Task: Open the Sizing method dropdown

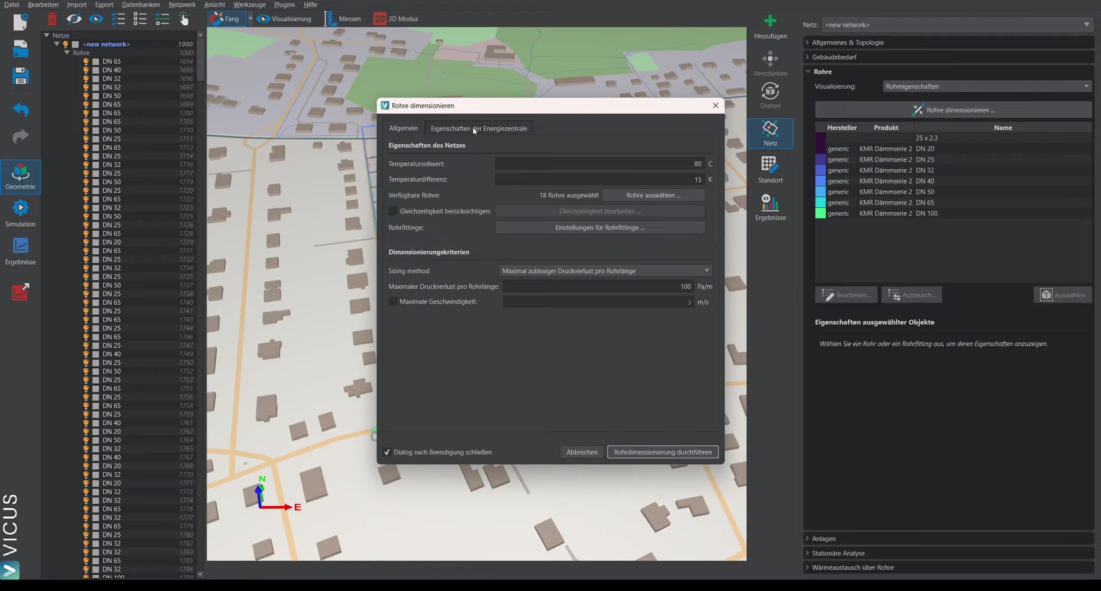Action: (606, 271)
